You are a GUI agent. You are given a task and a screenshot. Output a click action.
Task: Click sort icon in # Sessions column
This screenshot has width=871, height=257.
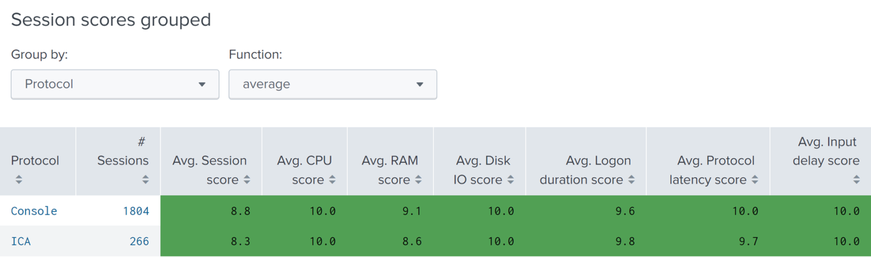click(146, 180)
